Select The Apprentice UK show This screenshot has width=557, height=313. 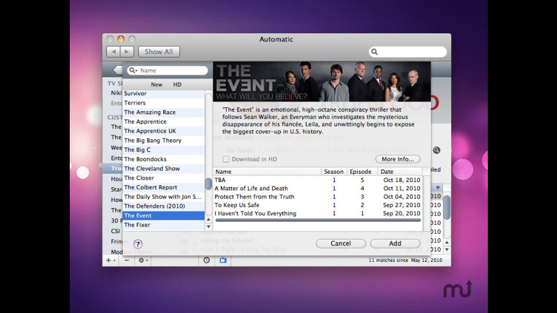tap(164, 131)
